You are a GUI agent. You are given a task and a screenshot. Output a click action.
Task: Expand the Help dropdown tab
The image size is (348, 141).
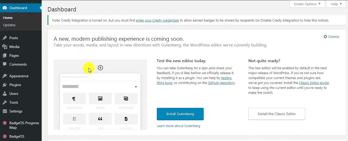tap(336, 4)
